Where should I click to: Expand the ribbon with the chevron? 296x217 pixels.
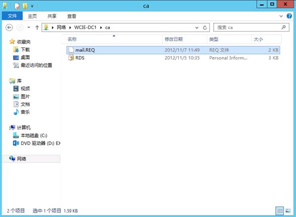click(x=281, y=16)
